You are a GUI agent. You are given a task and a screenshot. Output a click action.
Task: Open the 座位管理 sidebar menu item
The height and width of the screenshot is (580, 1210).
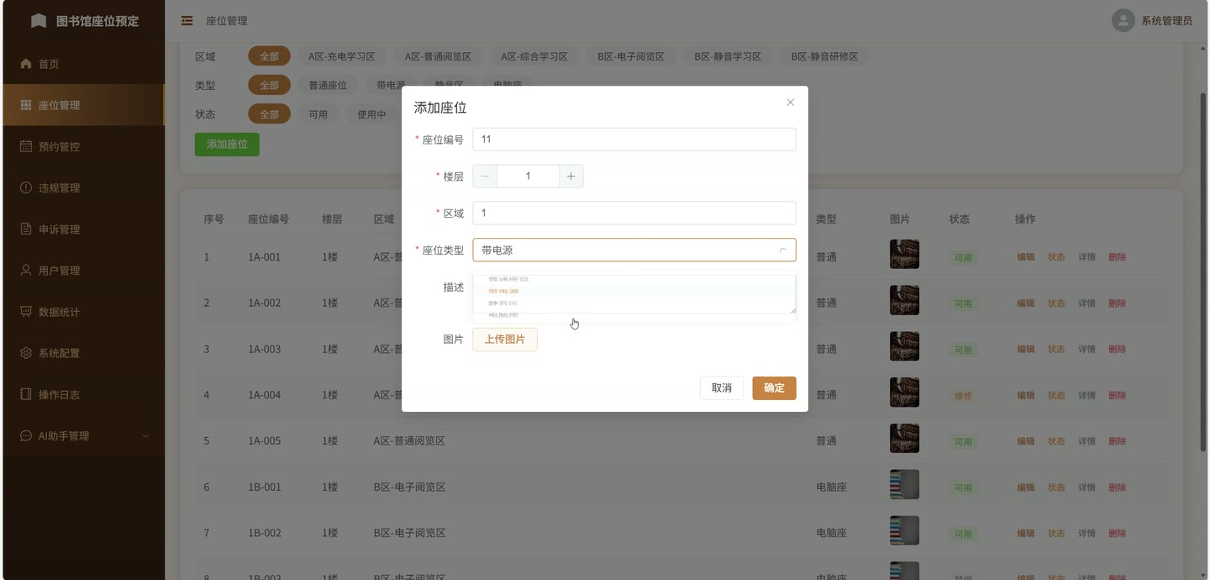coord(83,105)
